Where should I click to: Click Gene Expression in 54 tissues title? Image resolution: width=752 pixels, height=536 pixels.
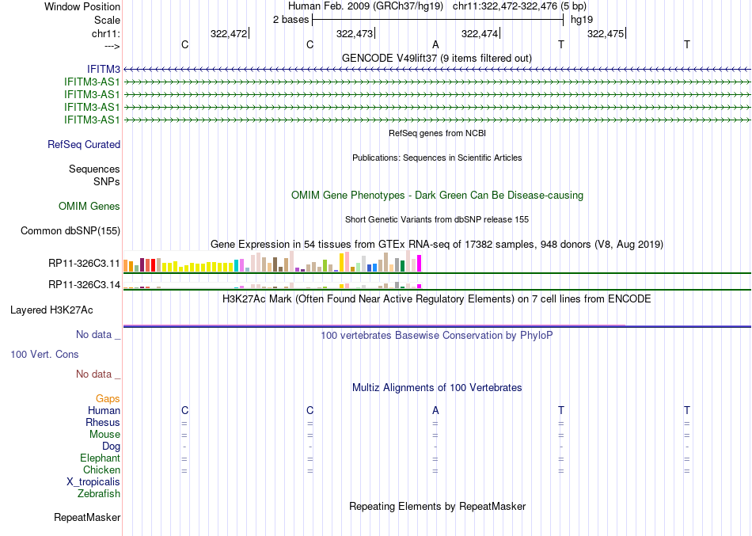437,244
